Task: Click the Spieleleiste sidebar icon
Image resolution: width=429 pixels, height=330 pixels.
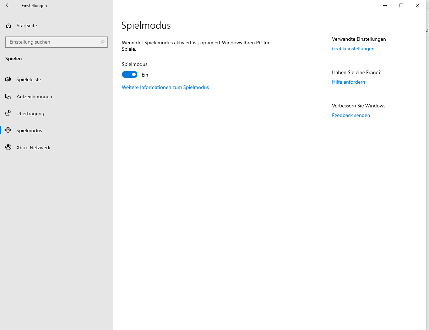Action: pyautogui.click(x=8, y=79)
